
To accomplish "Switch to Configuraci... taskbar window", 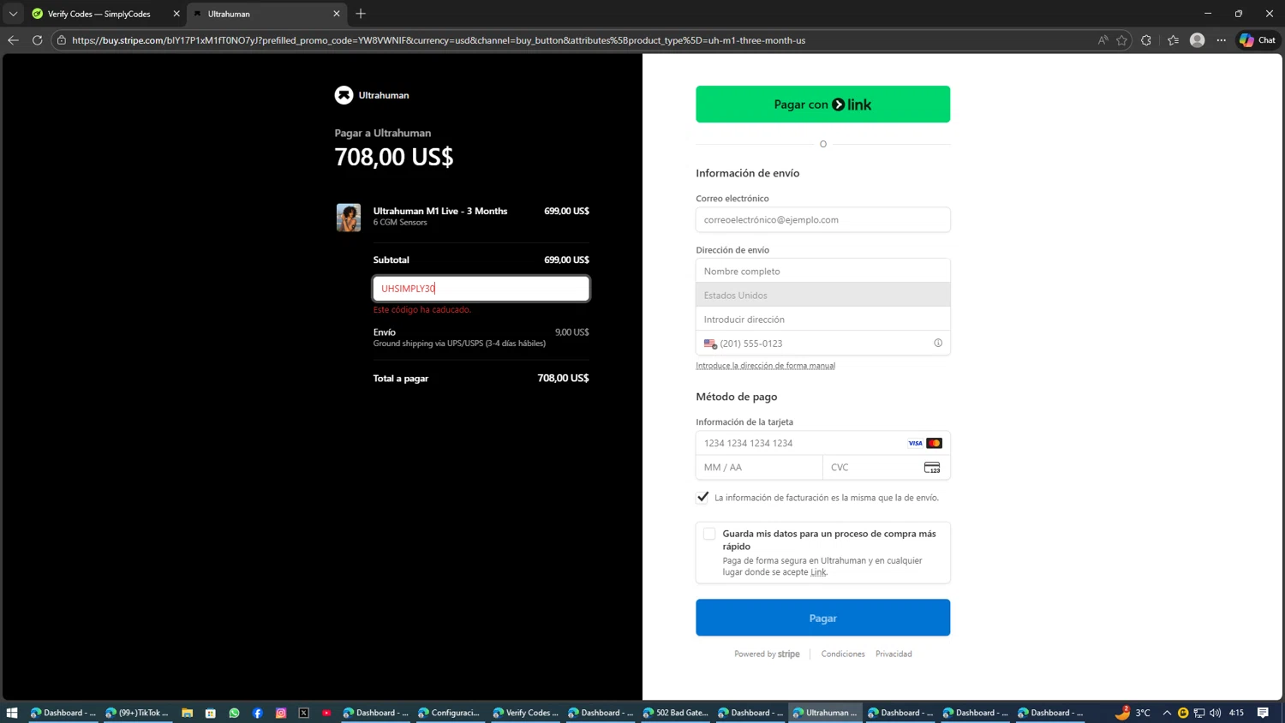I will 450,713.
